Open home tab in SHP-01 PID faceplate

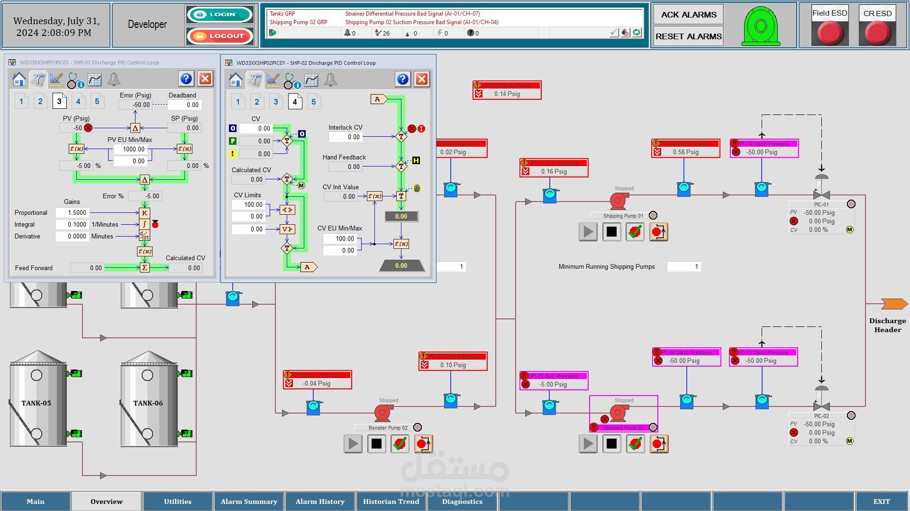pyautogui.click(x=19, y=79)
